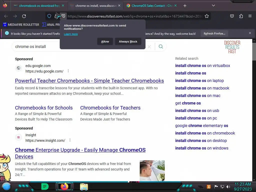Viewport: 256px width, 192px height.
Task: Search install chrome os on pc
Action: [x=196, y=118]
